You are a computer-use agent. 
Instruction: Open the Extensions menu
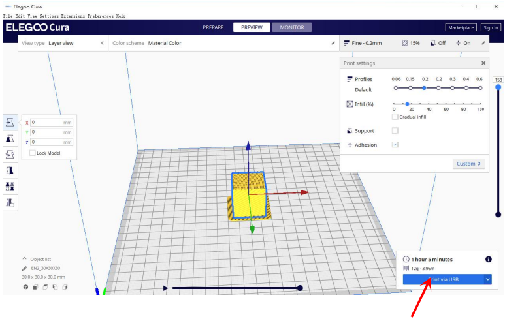pos(73,16)
